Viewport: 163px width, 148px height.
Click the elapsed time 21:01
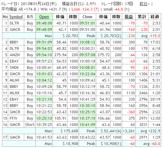coord(155,74)
